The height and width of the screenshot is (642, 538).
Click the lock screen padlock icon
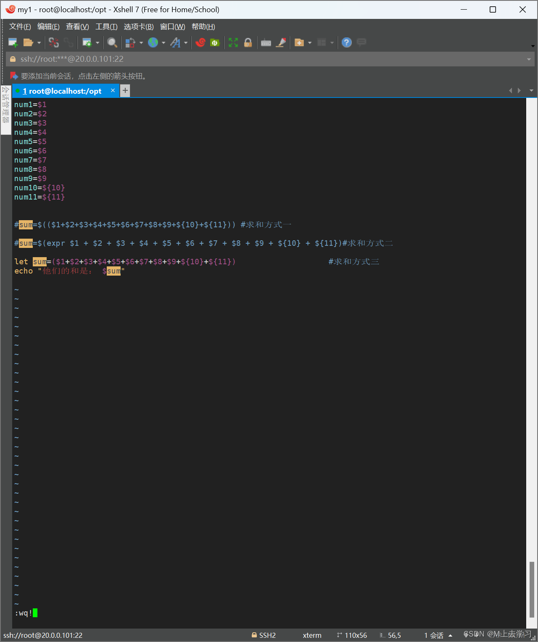pyautogui.click(x=248, y=42)
